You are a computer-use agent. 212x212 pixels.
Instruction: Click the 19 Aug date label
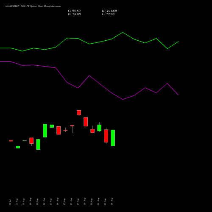coord(78,201)
